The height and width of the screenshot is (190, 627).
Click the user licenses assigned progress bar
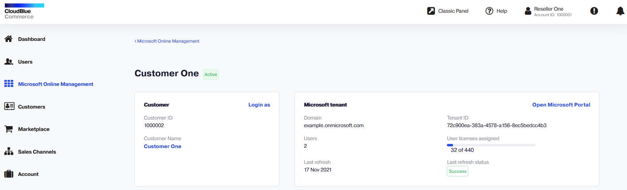(491, 145)
